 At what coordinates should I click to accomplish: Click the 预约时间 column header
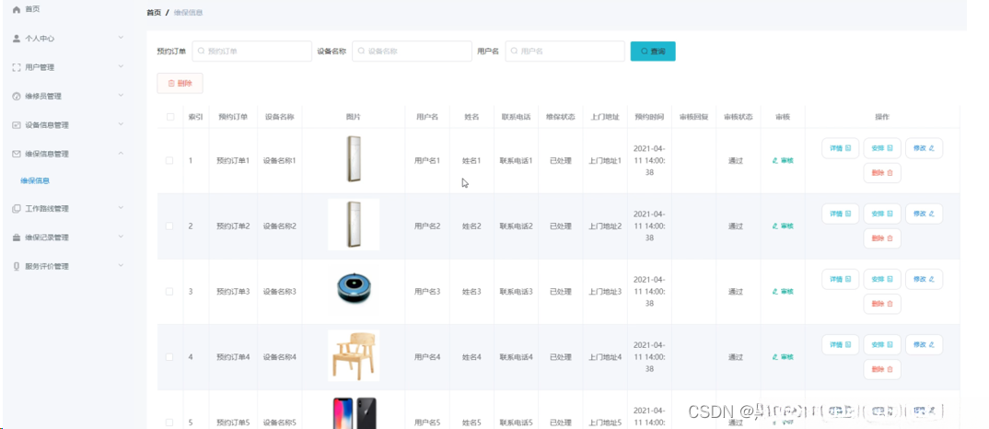click(x=649, y=117)
